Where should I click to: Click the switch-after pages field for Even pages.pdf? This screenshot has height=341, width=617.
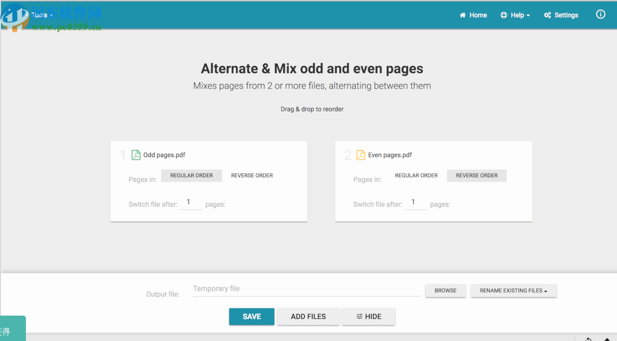pos(416,203)
